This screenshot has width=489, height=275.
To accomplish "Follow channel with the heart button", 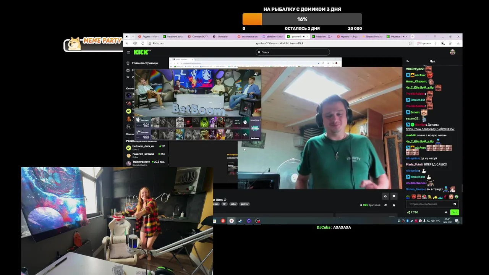I will tap(394, 196).
